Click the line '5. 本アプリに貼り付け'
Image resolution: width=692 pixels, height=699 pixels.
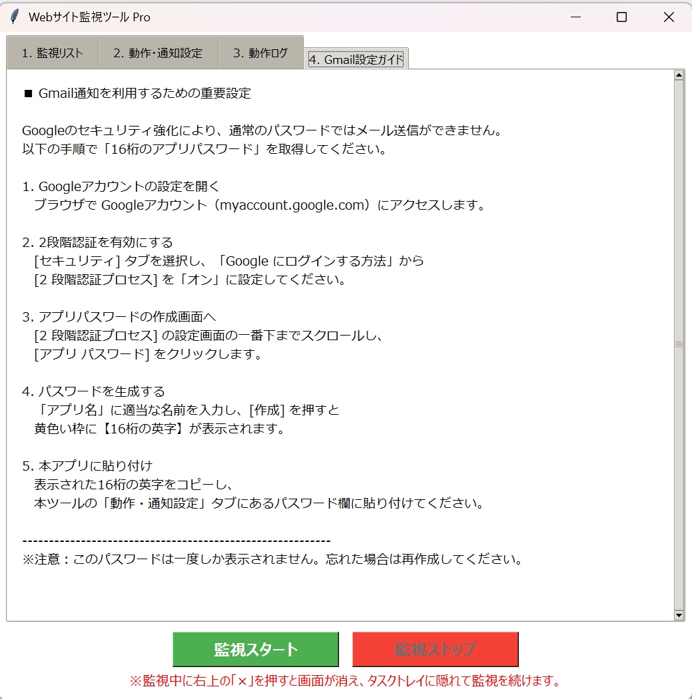(x=87, y=466)
